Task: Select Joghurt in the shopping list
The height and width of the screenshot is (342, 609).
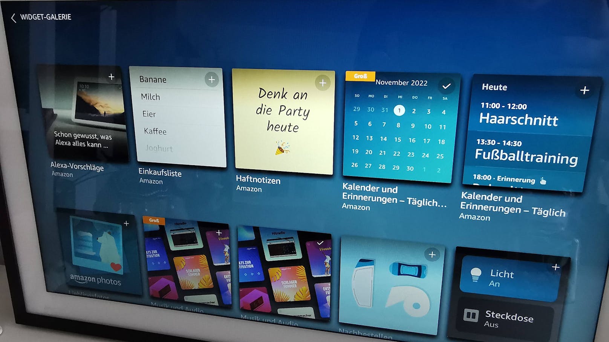Action: (159, 149)
